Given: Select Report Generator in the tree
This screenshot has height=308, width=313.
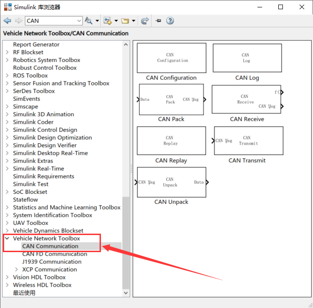Looking at the screenshot, I should pyautogui.click(x=36, y=44).
